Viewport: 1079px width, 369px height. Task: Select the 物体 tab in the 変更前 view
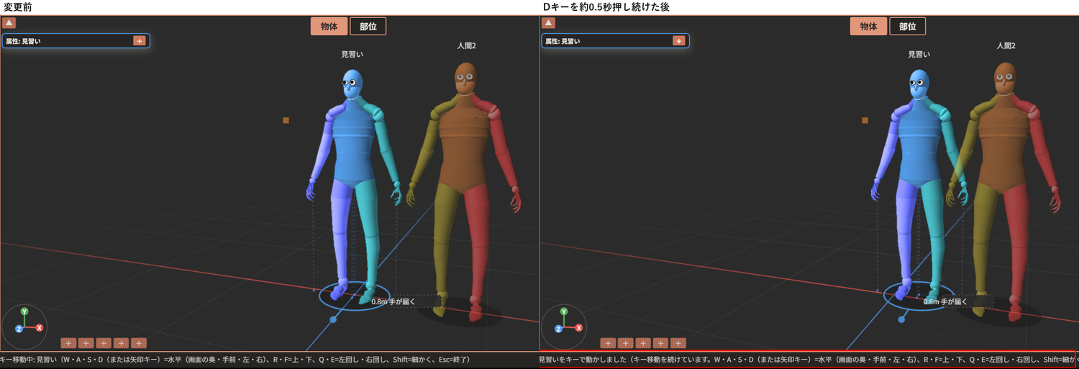pyautogui.click(x=329, y=27)
